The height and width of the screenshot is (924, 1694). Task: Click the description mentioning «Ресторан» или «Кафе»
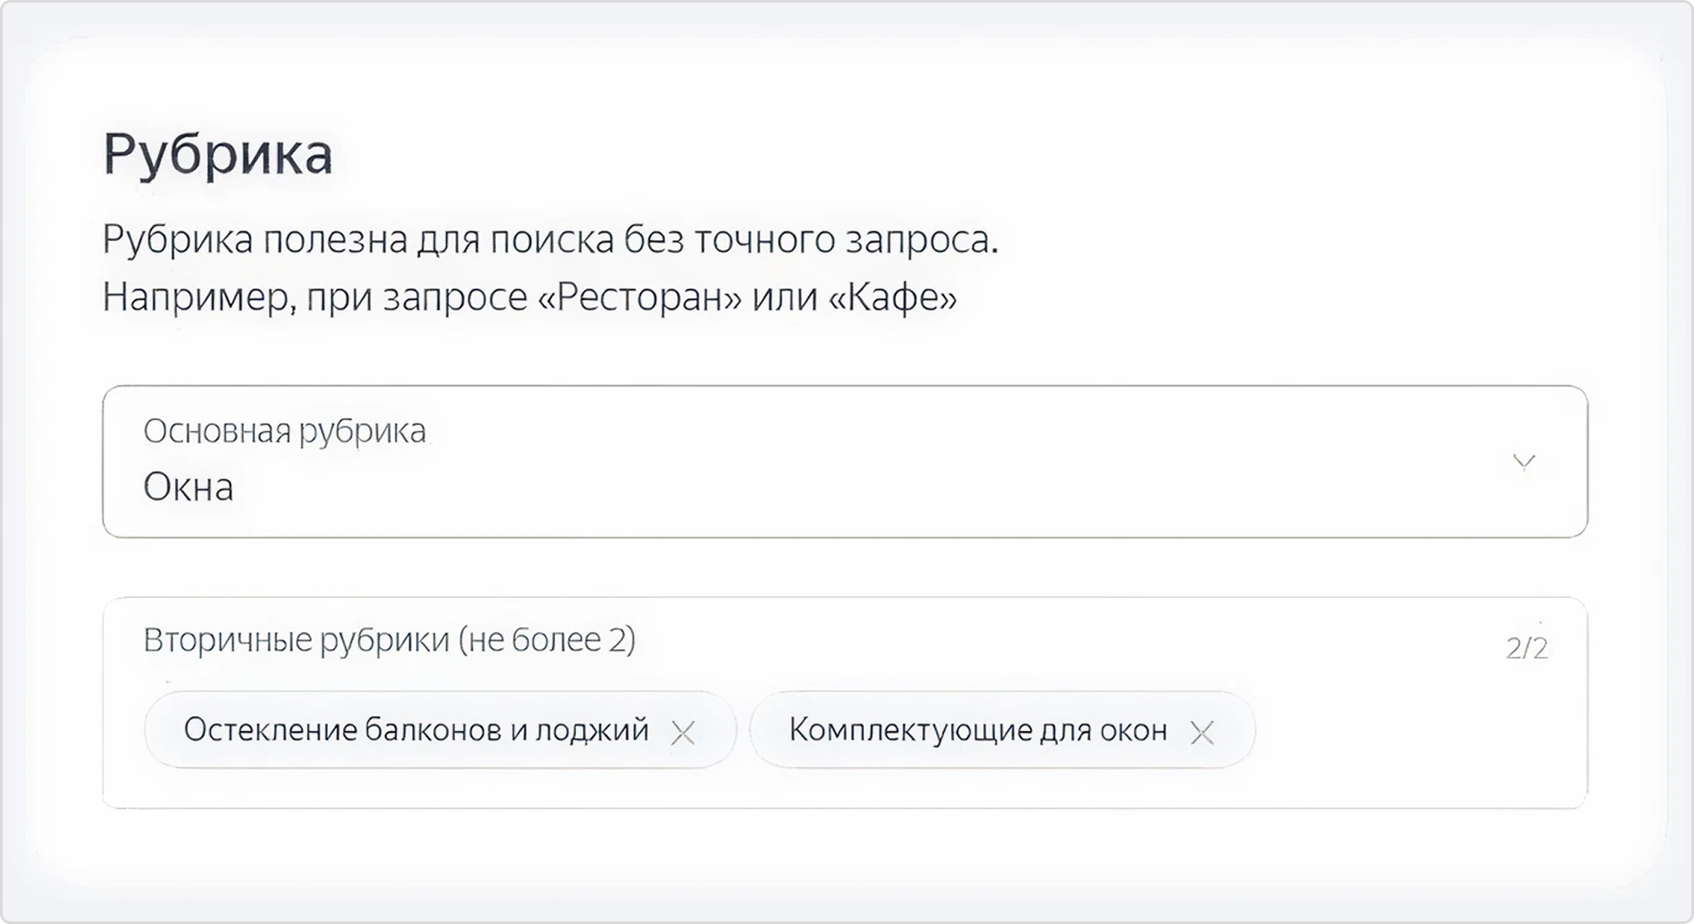pos(529,298)
